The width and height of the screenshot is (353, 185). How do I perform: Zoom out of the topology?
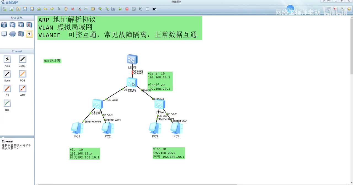[106, 9]
